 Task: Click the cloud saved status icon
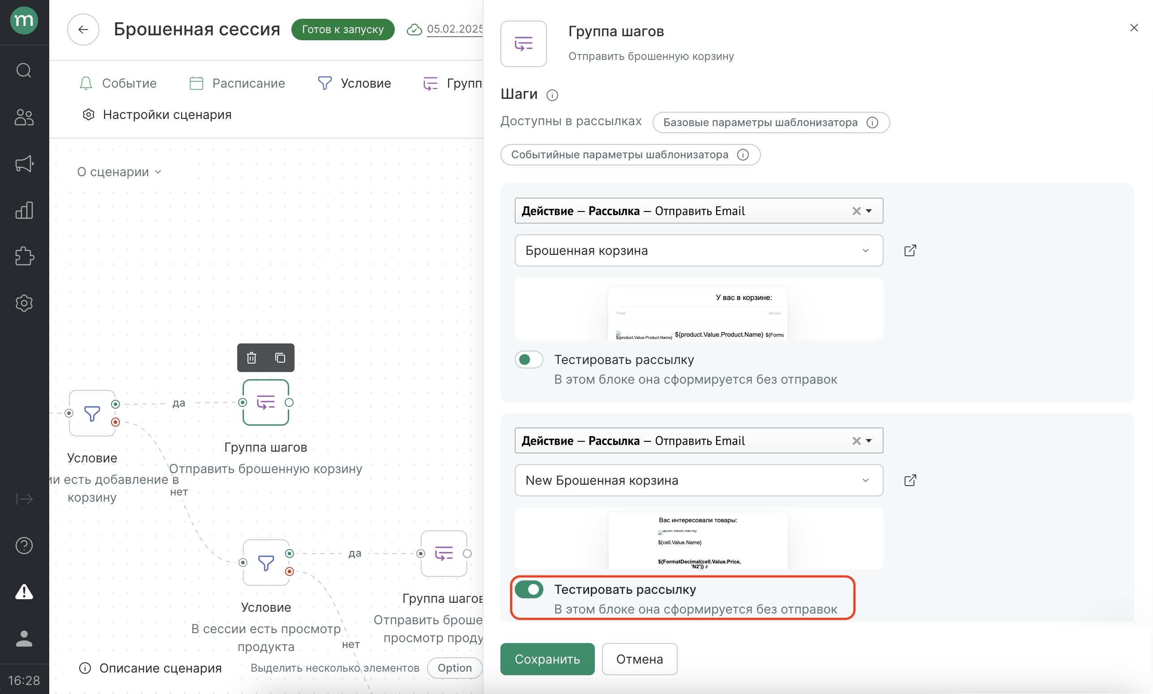[414, 30]
